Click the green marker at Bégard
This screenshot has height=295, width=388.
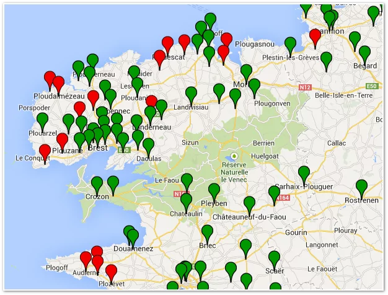point(364,55)
